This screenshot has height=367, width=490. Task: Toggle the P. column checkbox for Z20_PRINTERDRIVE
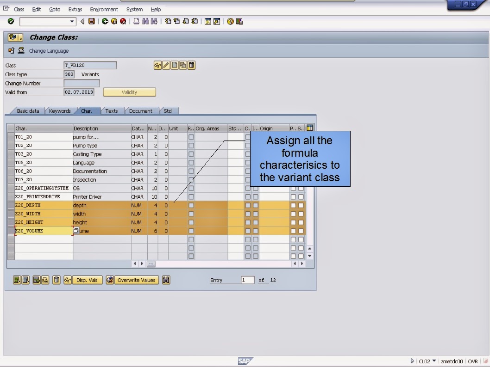click(293, 197)
